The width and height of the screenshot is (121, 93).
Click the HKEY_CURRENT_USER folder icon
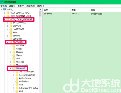click(x=8, y=16)
